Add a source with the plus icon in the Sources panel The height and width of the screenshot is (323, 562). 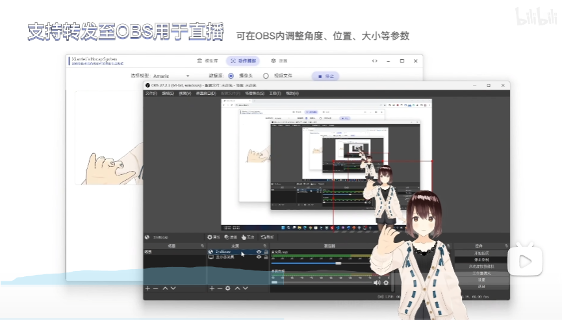pyautogui.click(x=211, y=288)
